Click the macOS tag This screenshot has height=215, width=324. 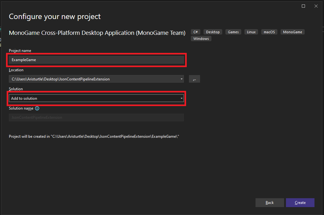click(x=269, y=32)
